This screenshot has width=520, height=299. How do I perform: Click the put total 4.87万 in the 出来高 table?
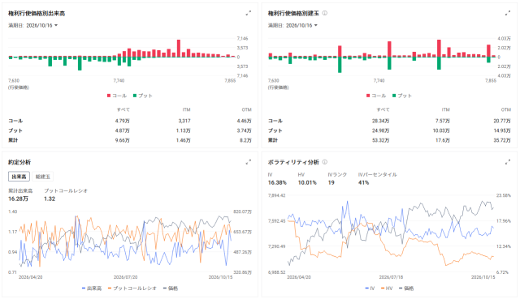123,130
